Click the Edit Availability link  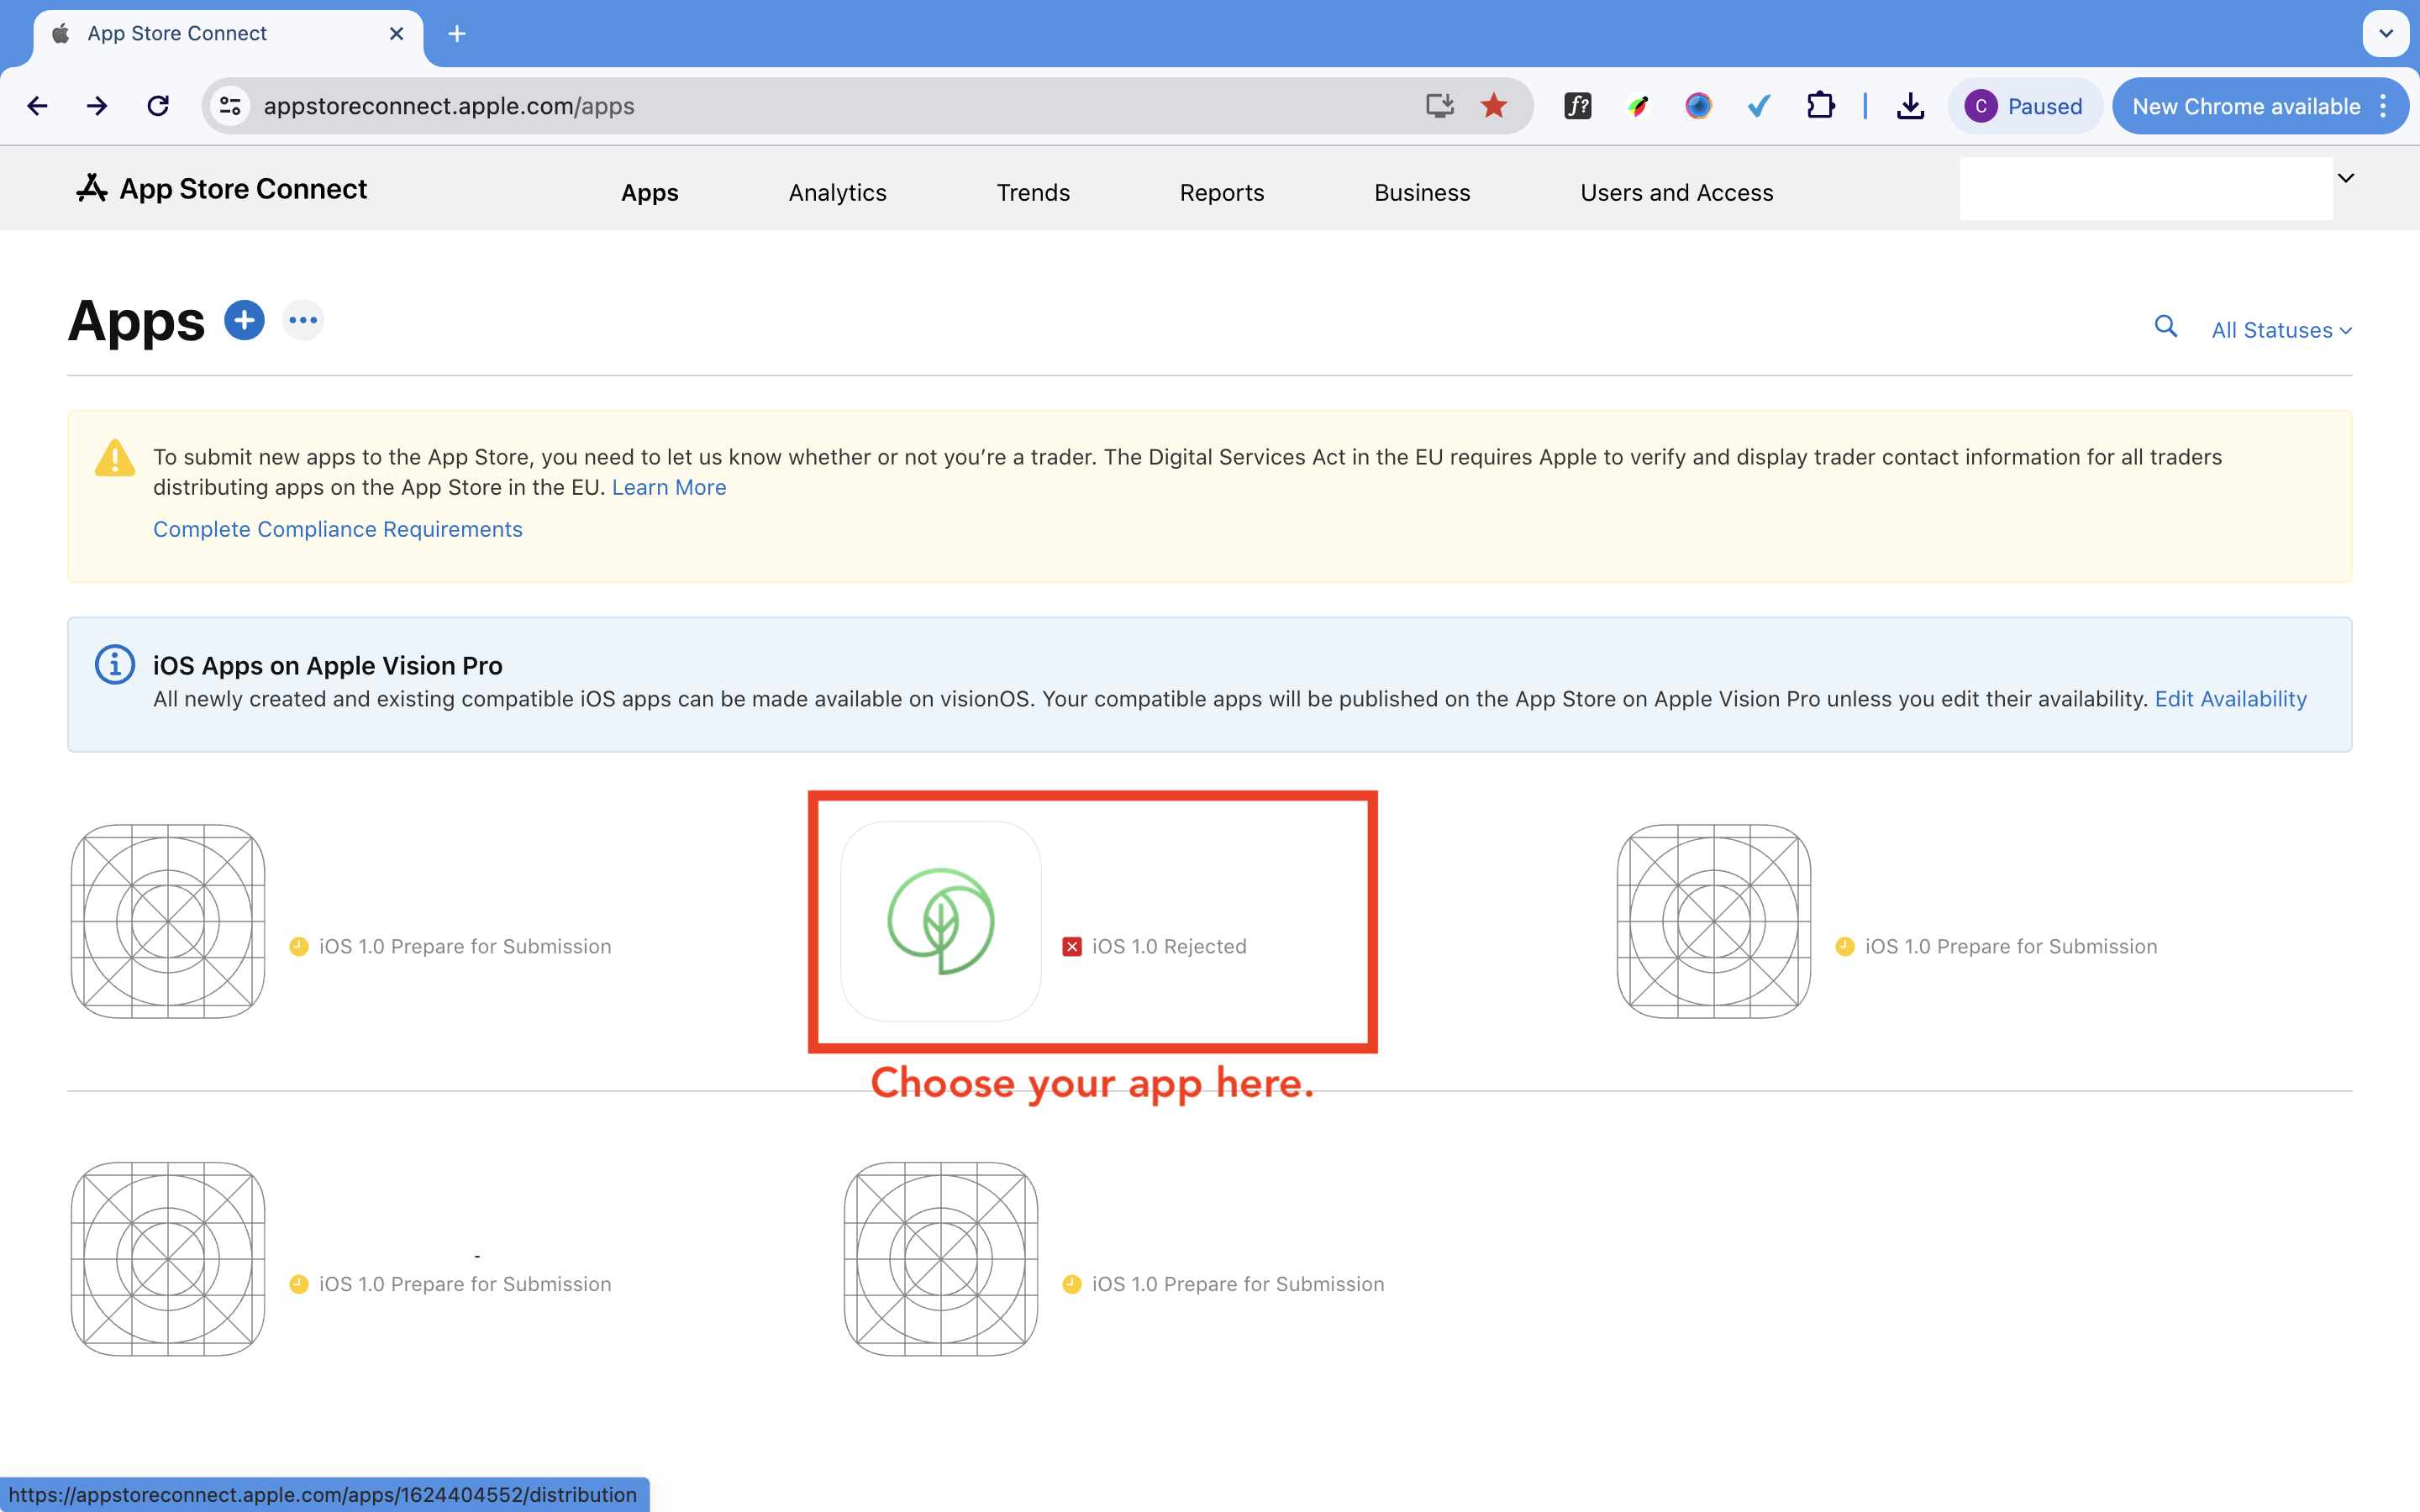coord(2230,699)
